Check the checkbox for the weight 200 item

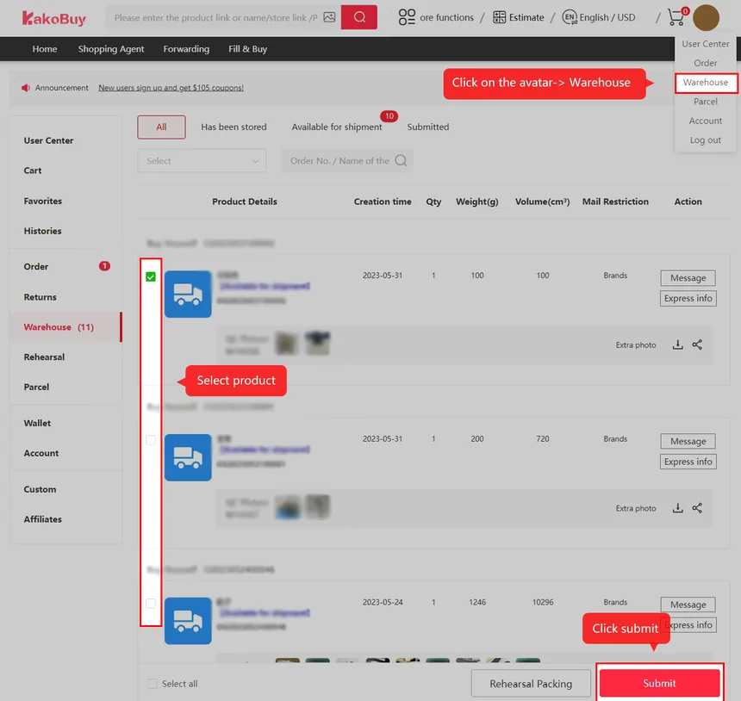click(x=151, y=440)
